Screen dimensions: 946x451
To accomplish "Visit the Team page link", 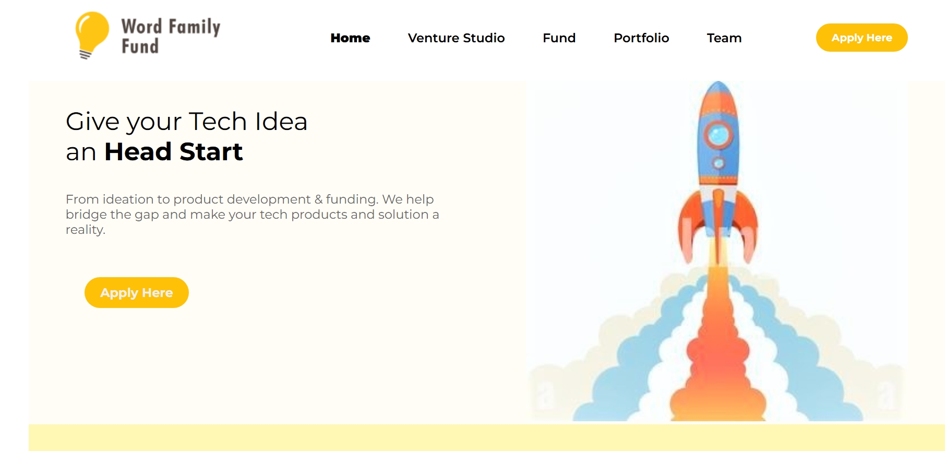I will point(724,38).
